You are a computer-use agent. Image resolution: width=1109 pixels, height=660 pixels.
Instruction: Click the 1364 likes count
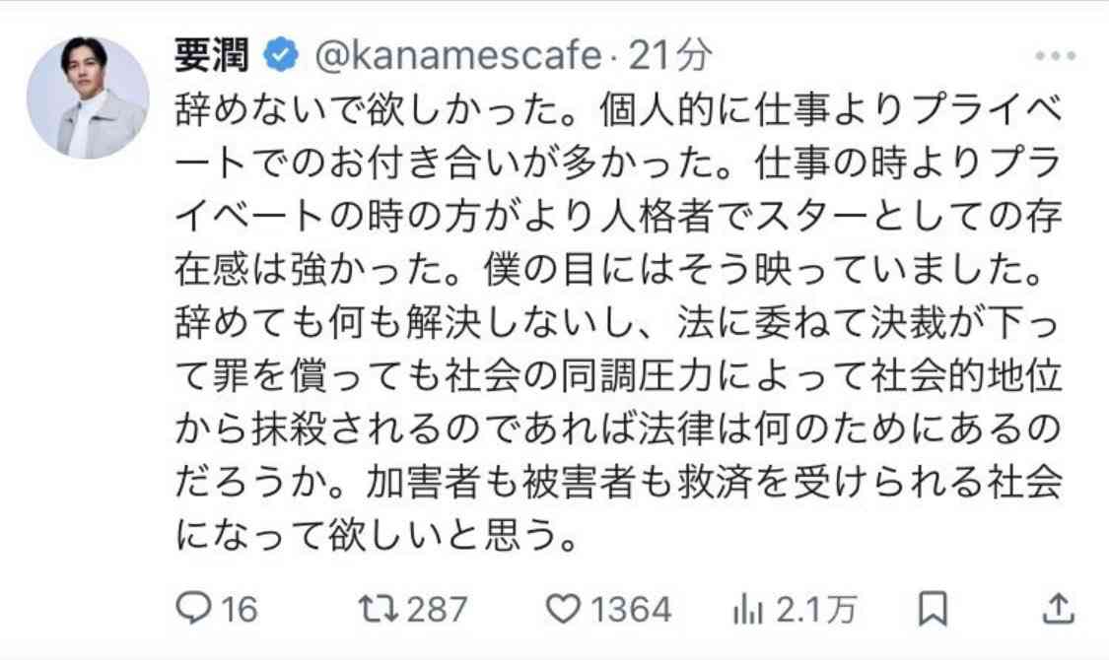coord(631,609)
